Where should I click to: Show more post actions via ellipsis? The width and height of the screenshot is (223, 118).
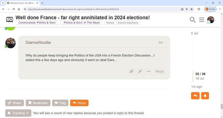[148, 71]
